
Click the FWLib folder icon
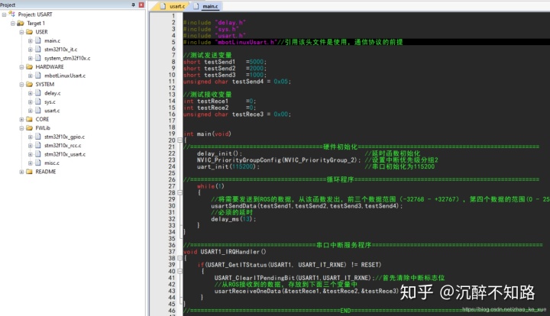(x=30, y=128)
